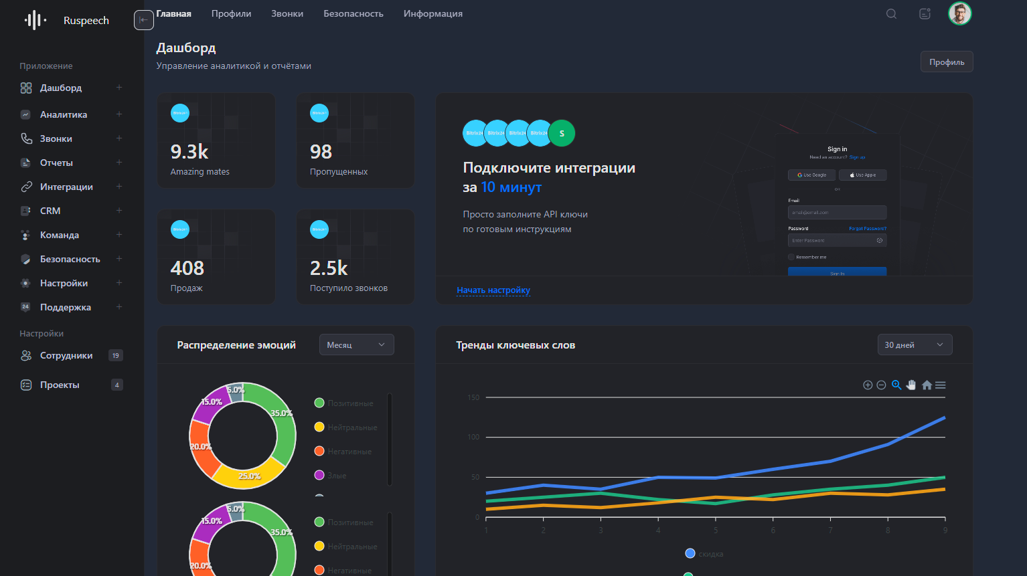The height and width of the screenshot is (576, 1027).
Task: Click the Звонки phone icon in sidebar
Action: (x=26, y=138)
